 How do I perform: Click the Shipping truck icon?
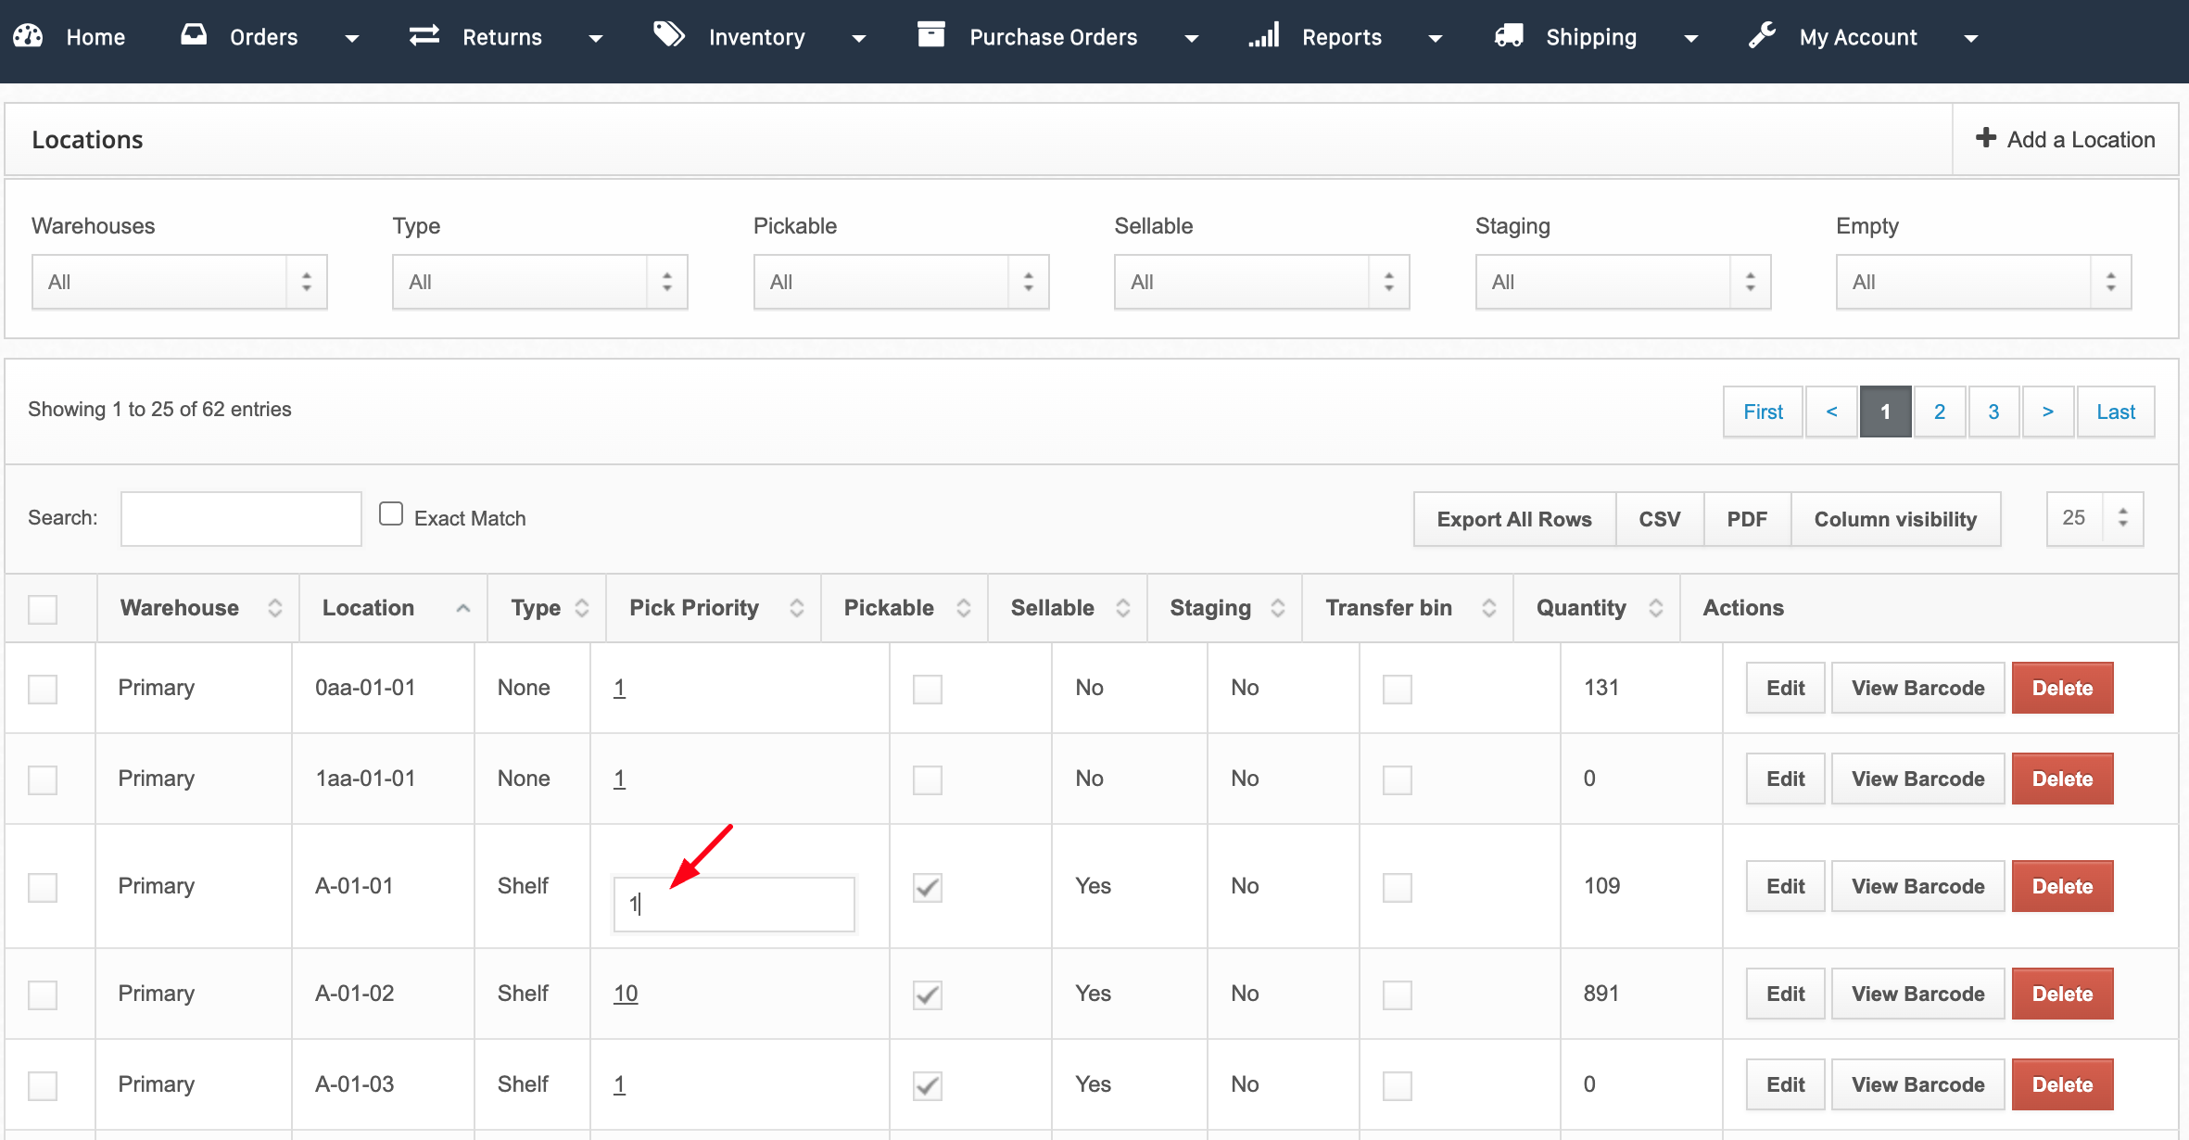[x=1509, y=35]
